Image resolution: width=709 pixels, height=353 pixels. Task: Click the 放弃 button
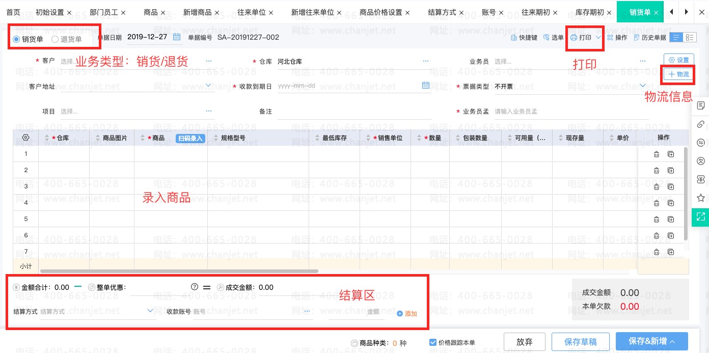click(525, 342)
